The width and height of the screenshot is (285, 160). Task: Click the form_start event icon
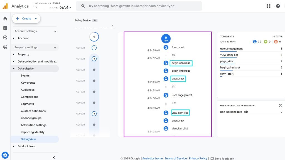click(166, 47)
